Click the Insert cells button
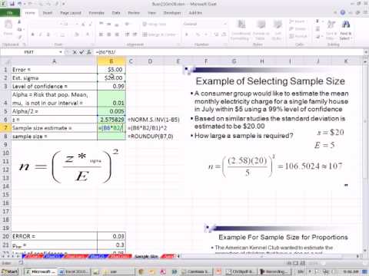 [x=298, y=21]
